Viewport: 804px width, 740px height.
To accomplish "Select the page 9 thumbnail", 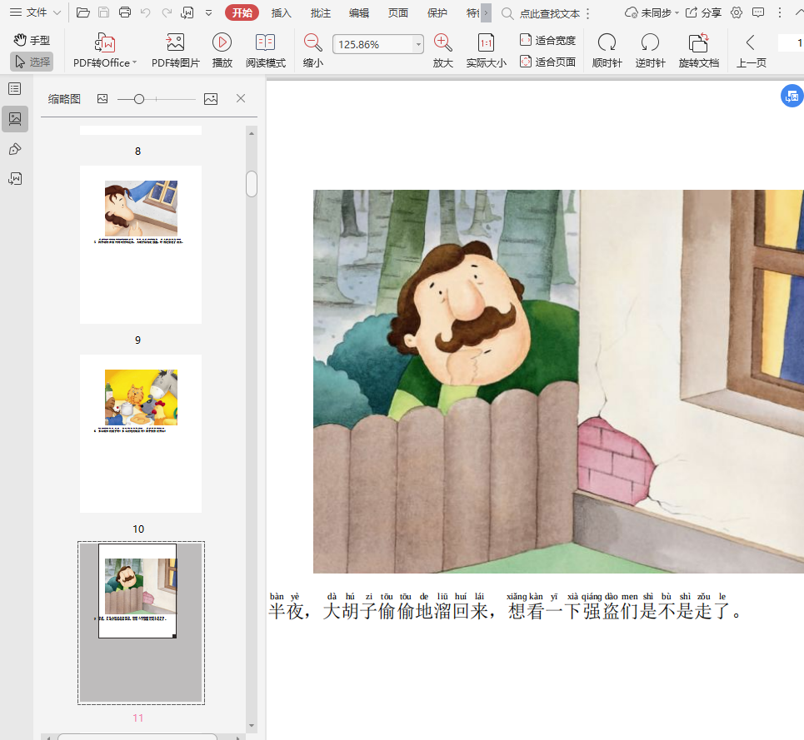I will [x=141, y=244].
